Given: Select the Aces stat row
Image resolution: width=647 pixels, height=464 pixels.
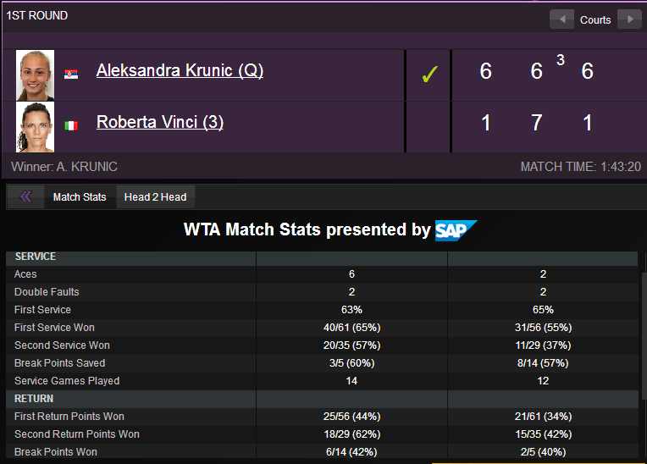Looking at the screenshot, I should [x=322, y=274].
